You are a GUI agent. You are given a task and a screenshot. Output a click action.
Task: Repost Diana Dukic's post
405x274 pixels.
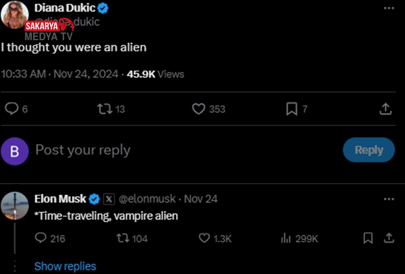pos(104,109)
